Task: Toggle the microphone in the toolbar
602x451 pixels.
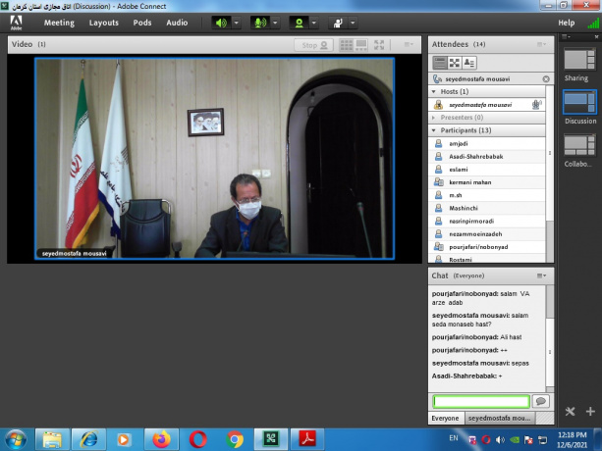Action: 260,23
